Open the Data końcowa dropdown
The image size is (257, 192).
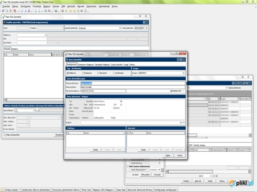click(x=160, y=163)
